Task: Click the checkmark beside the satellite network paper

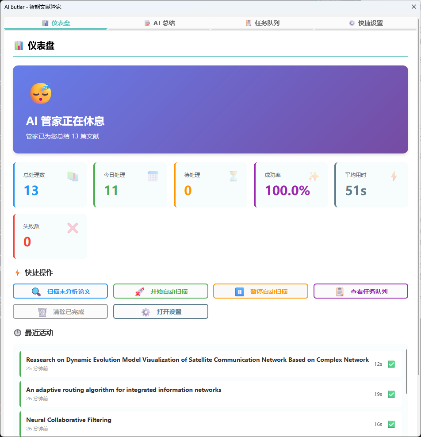Action: pos(391,364)
